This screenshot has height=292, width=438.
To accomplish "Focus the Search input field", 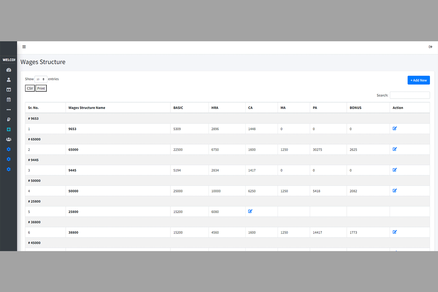I will (x=410, y=95).
